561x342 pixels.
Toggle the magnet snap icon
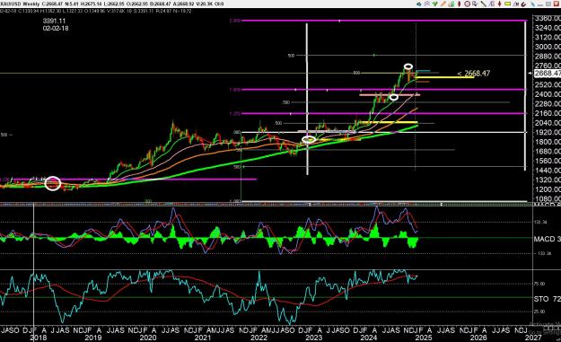[523, 4]
